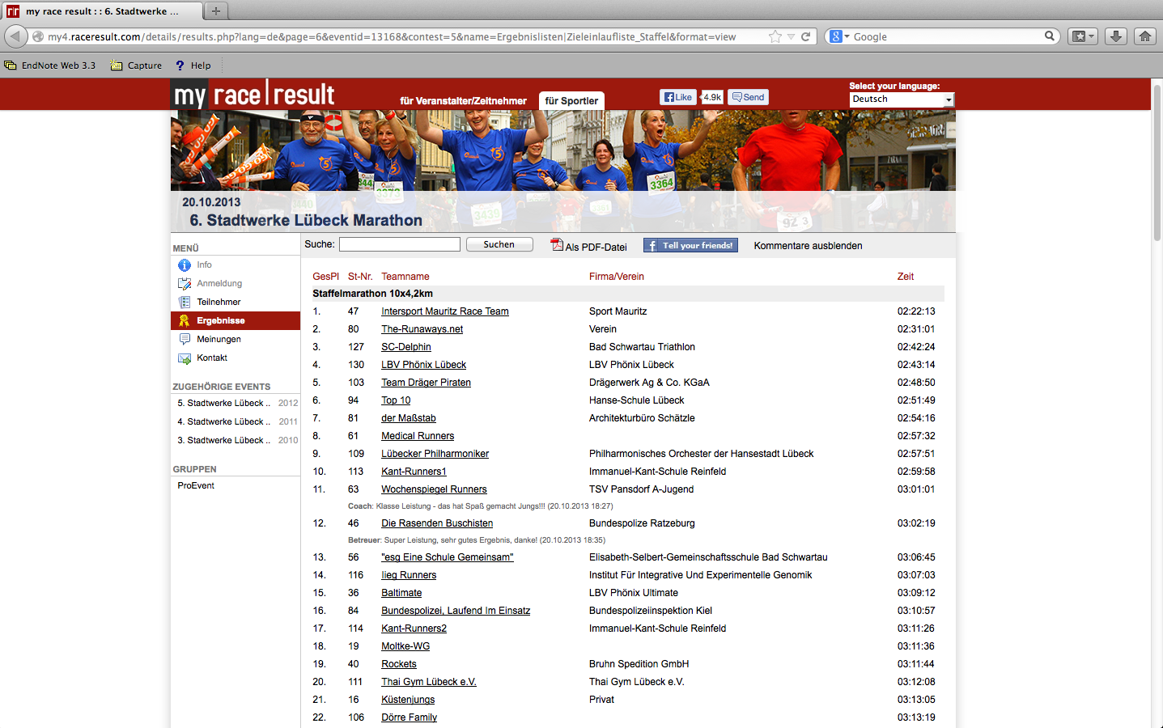Open Google search engine selector icon
This screenshot has height=728, width=1163.
click(x=839, y=36)
